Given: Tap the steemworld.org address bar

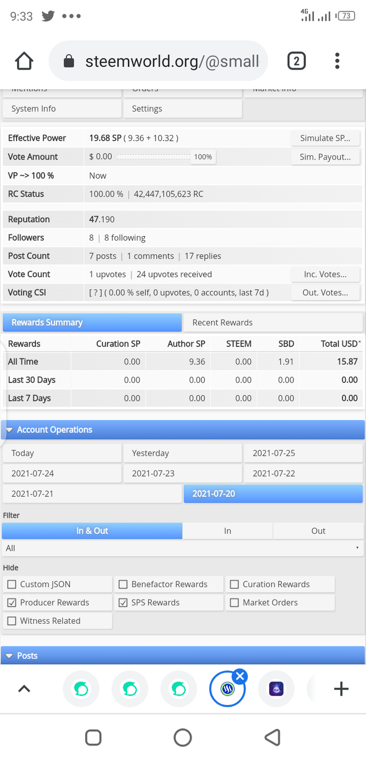Looking at the screenshot, I should click(x=158, y=61).
